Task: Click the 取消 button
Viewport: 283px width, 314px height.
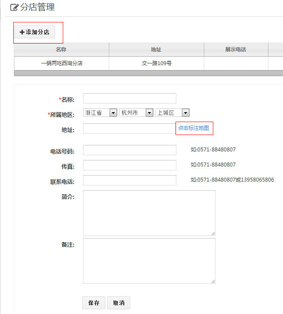Action: click(119, 303)
